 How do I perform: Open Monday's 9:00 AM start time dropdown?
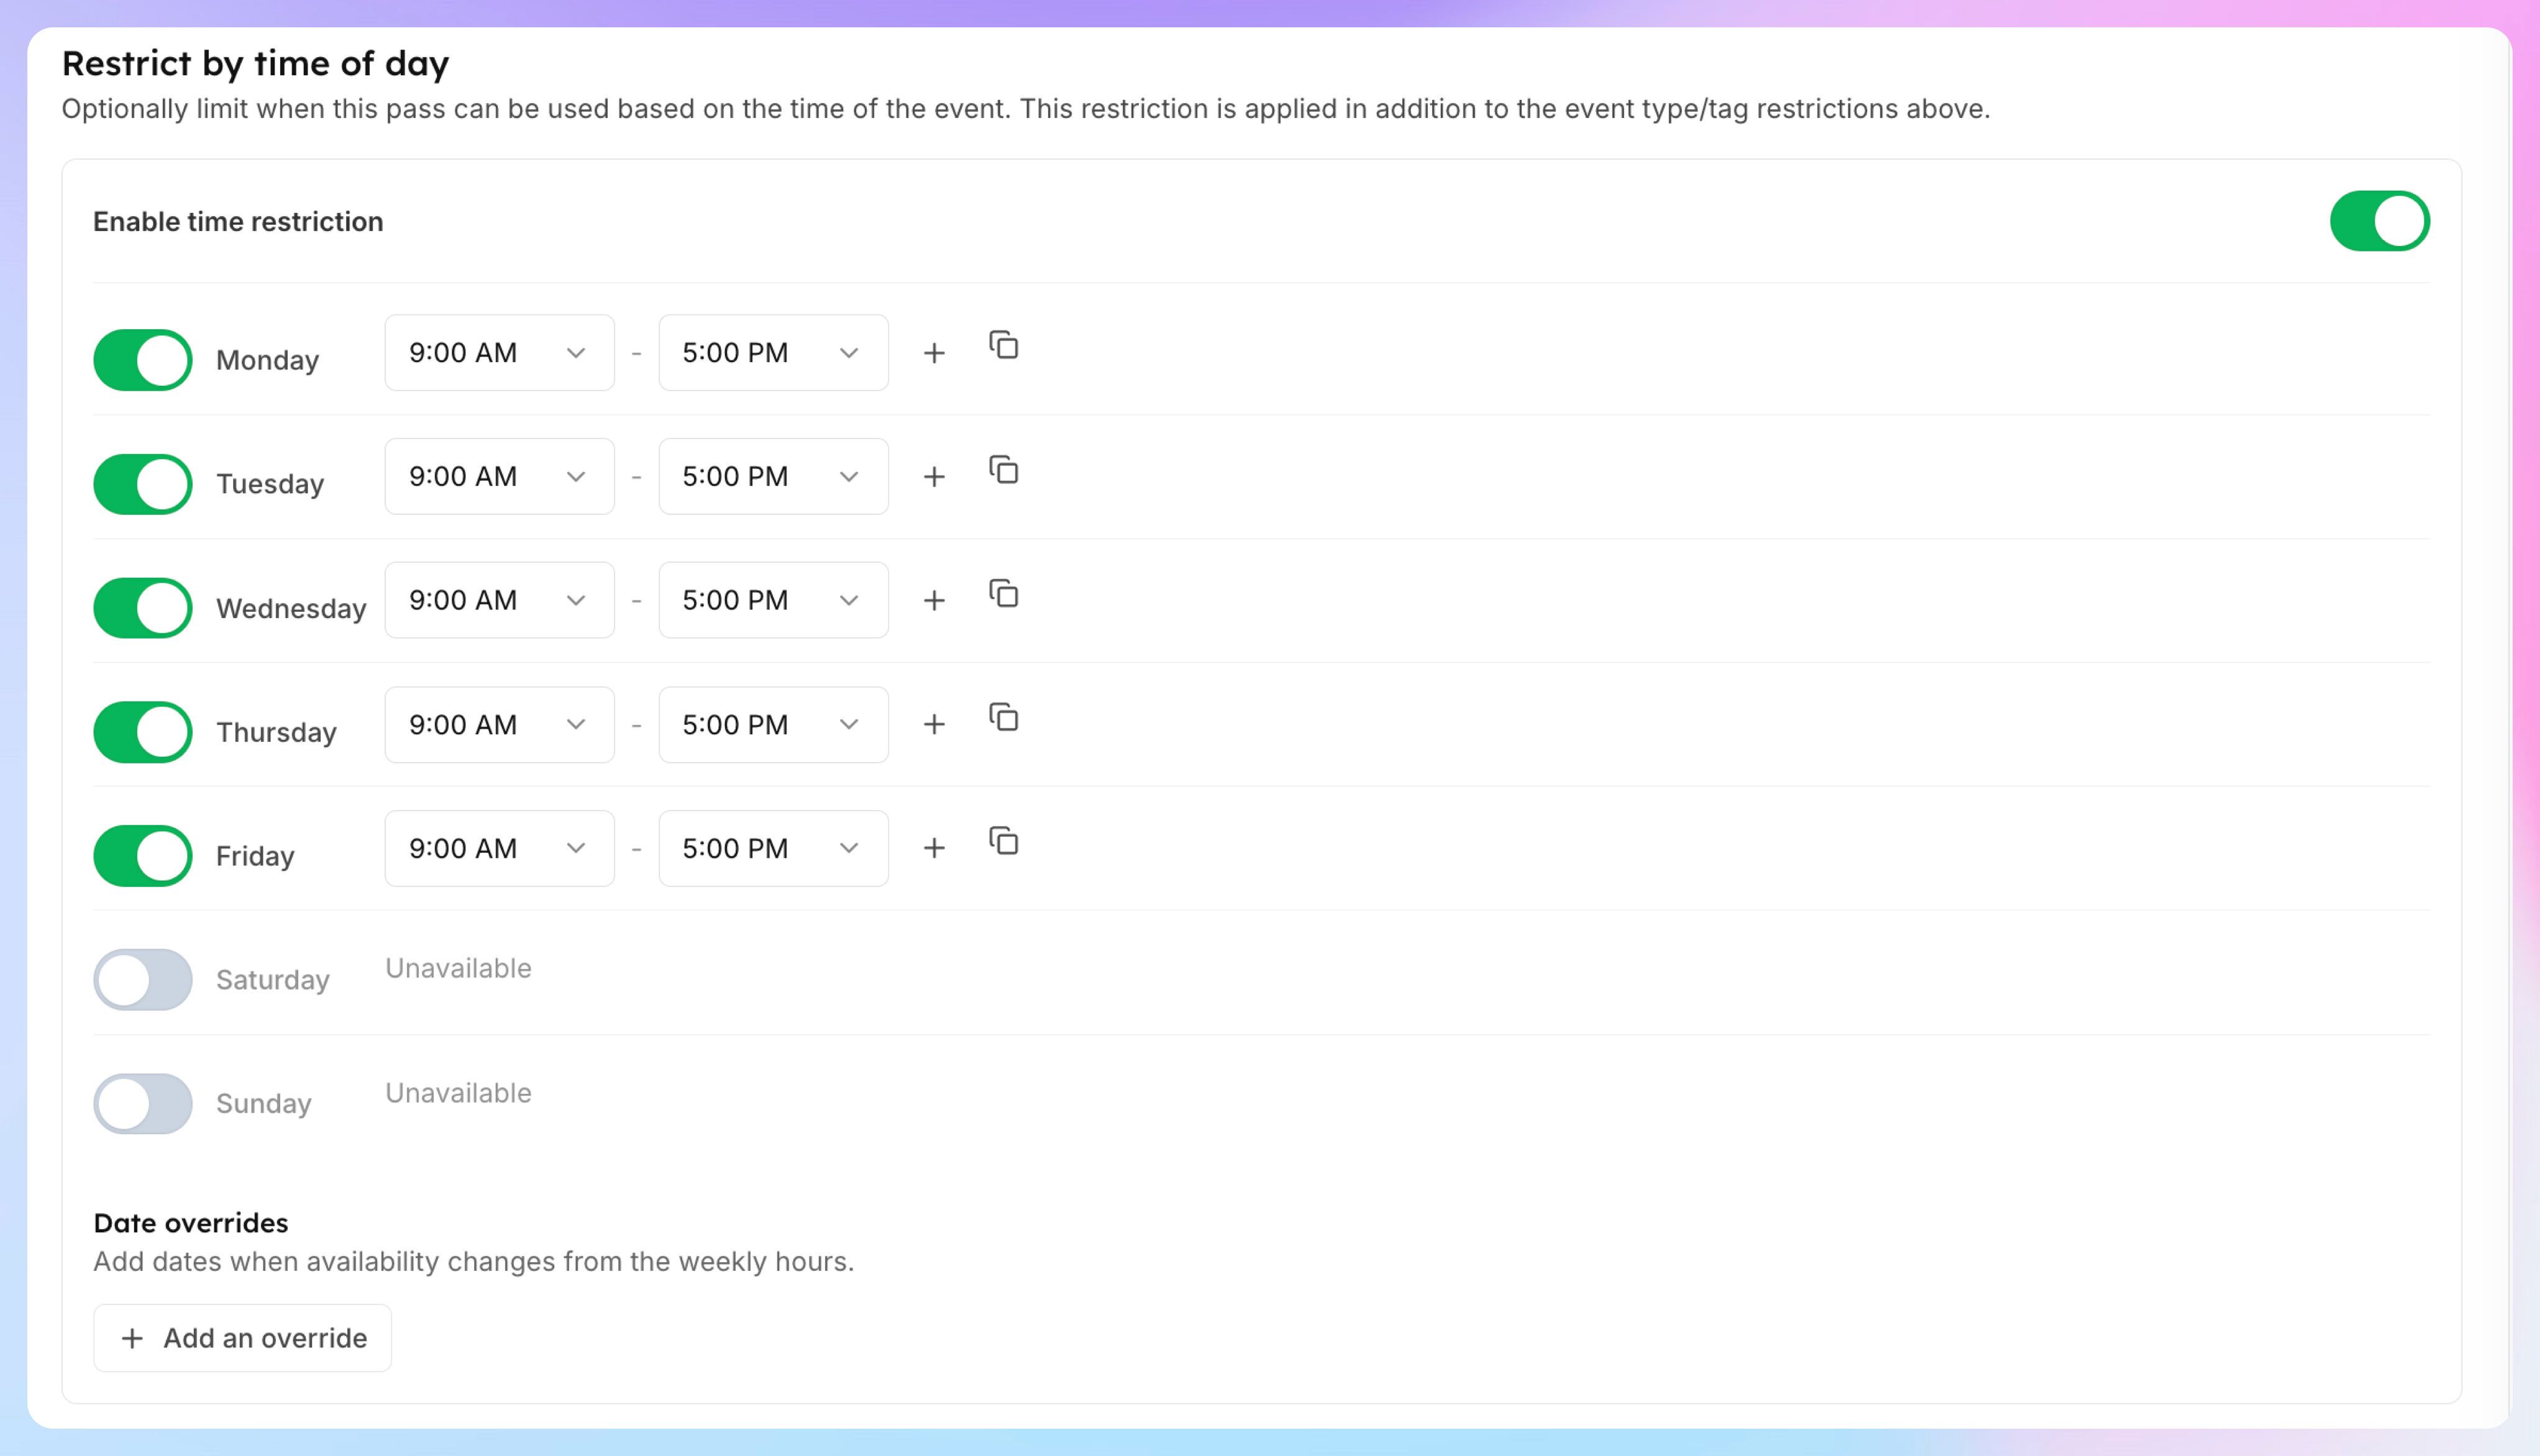point(499,353)
